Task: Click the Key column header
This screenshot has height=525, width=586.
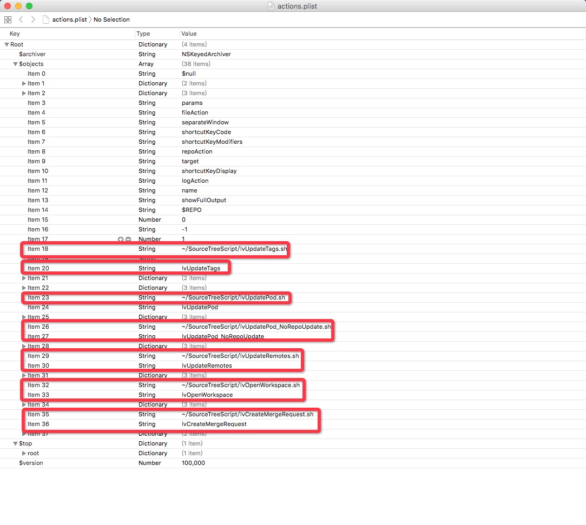Action: point(15,34)
